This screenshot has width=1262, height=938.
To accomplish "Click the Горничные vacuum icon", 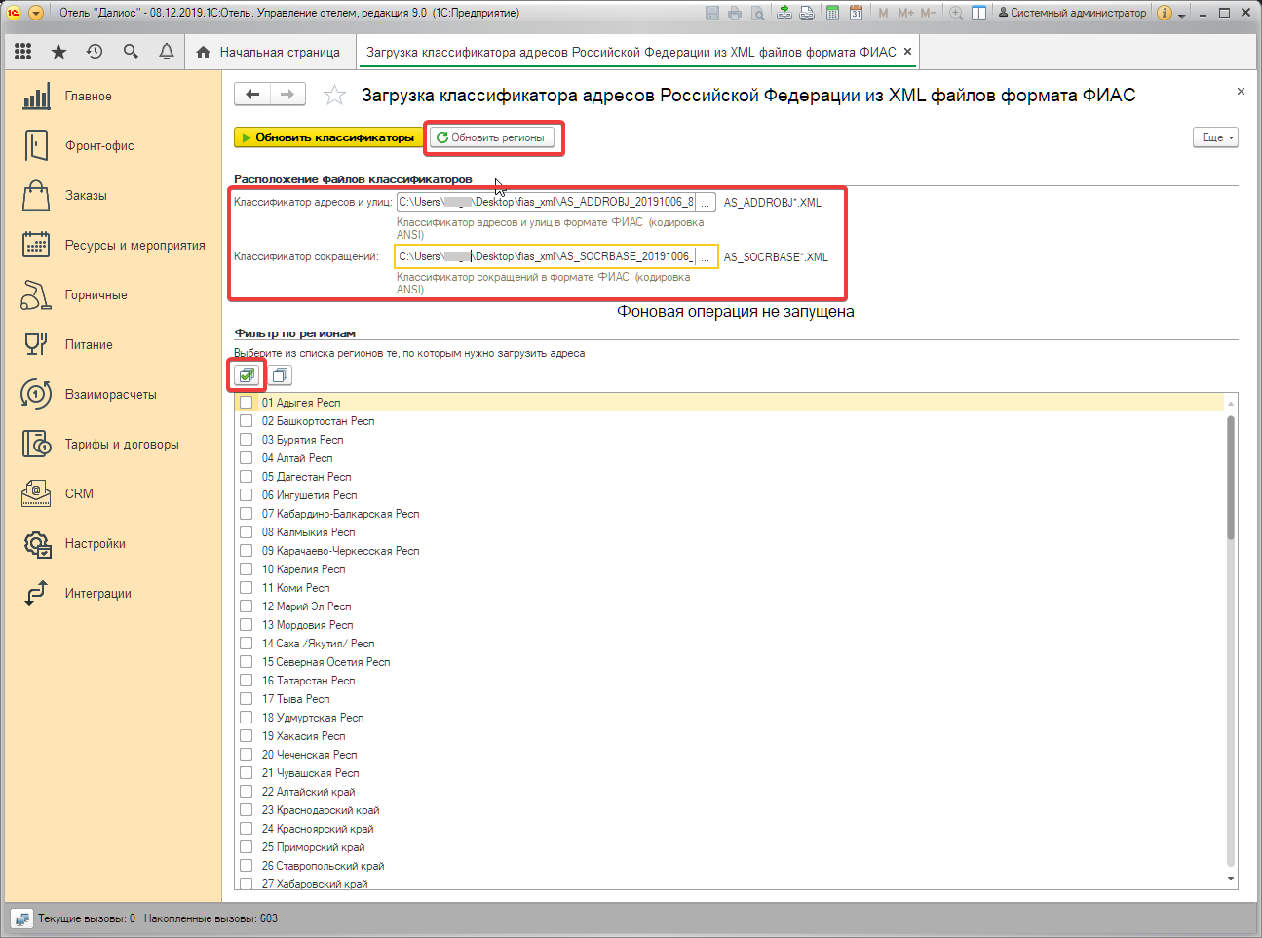I will coord(36,294).
